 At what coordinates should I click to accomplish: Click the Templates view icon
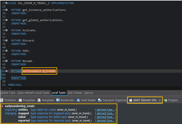39,100
